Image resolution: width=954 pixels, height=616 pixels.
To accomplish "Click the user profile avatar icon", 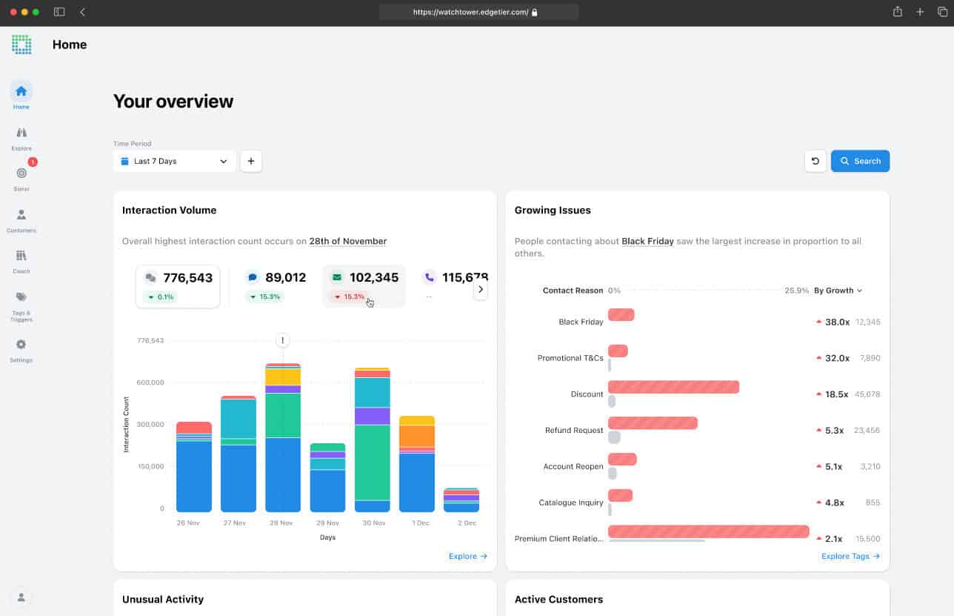I will [21, 597].
